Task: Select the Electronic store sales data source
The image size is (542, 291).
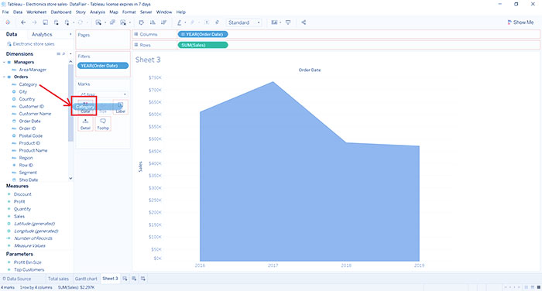Action: pyautogui.click(x=31, y=44)
